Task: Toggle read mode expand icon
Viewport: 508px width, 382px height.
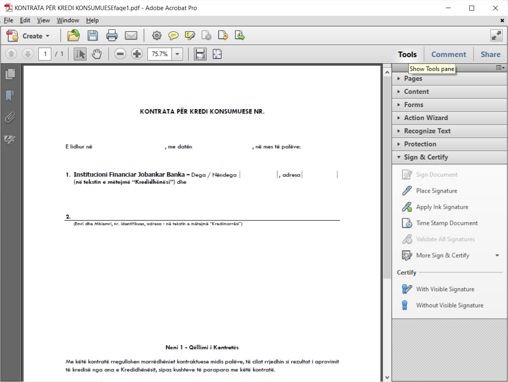Action: click(x=496, y=36)
